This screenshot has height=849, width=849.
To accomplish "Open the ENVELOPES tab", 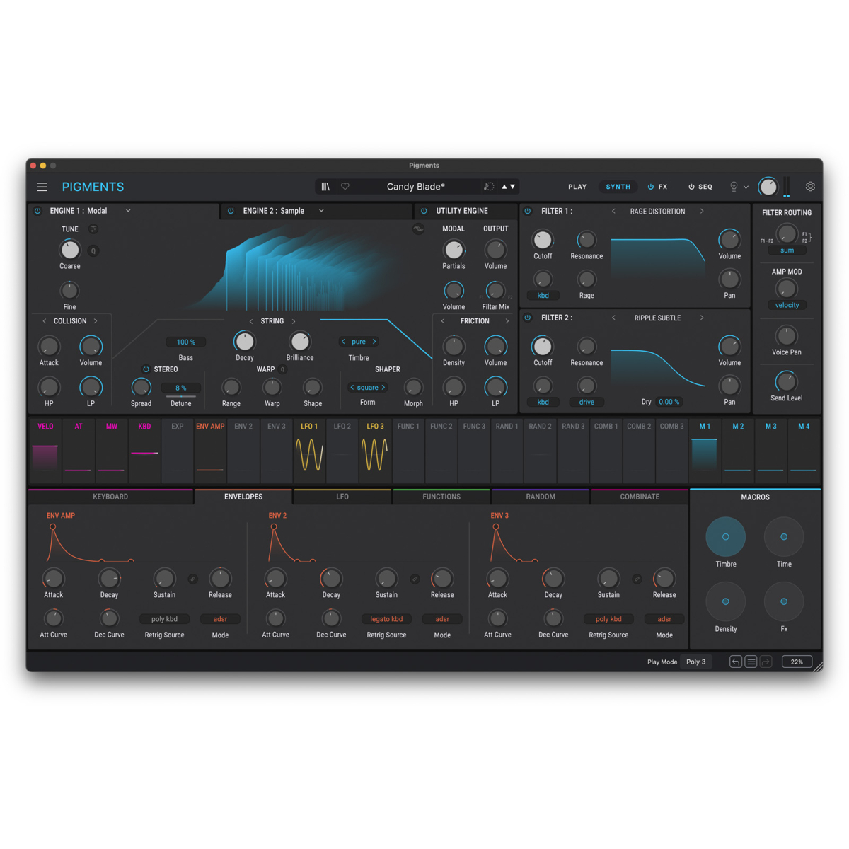I will pos(243,496).
